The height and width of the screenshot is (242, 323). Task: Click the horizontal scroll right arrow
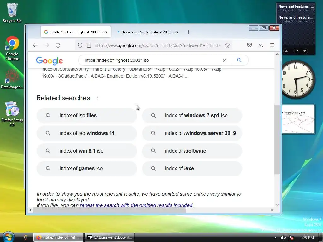(272, 210)
